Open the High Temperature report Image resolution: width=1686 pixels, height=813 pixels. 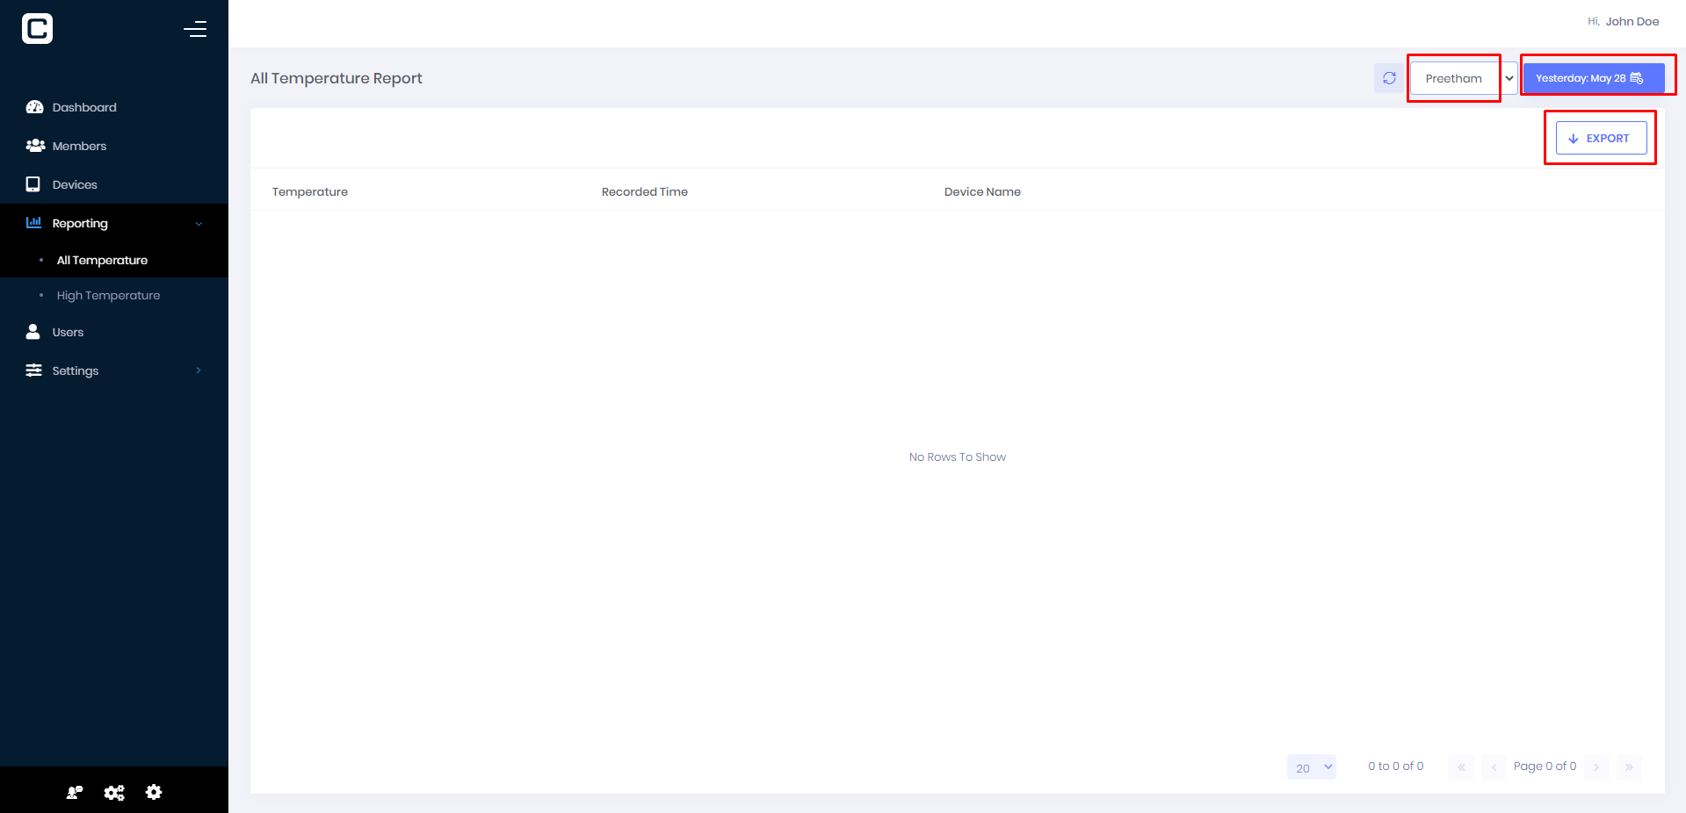(x=108, y=295)
